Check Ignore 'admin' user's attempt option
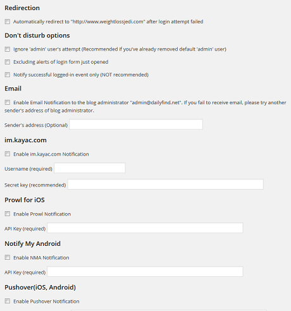 (x=8, y=49)
